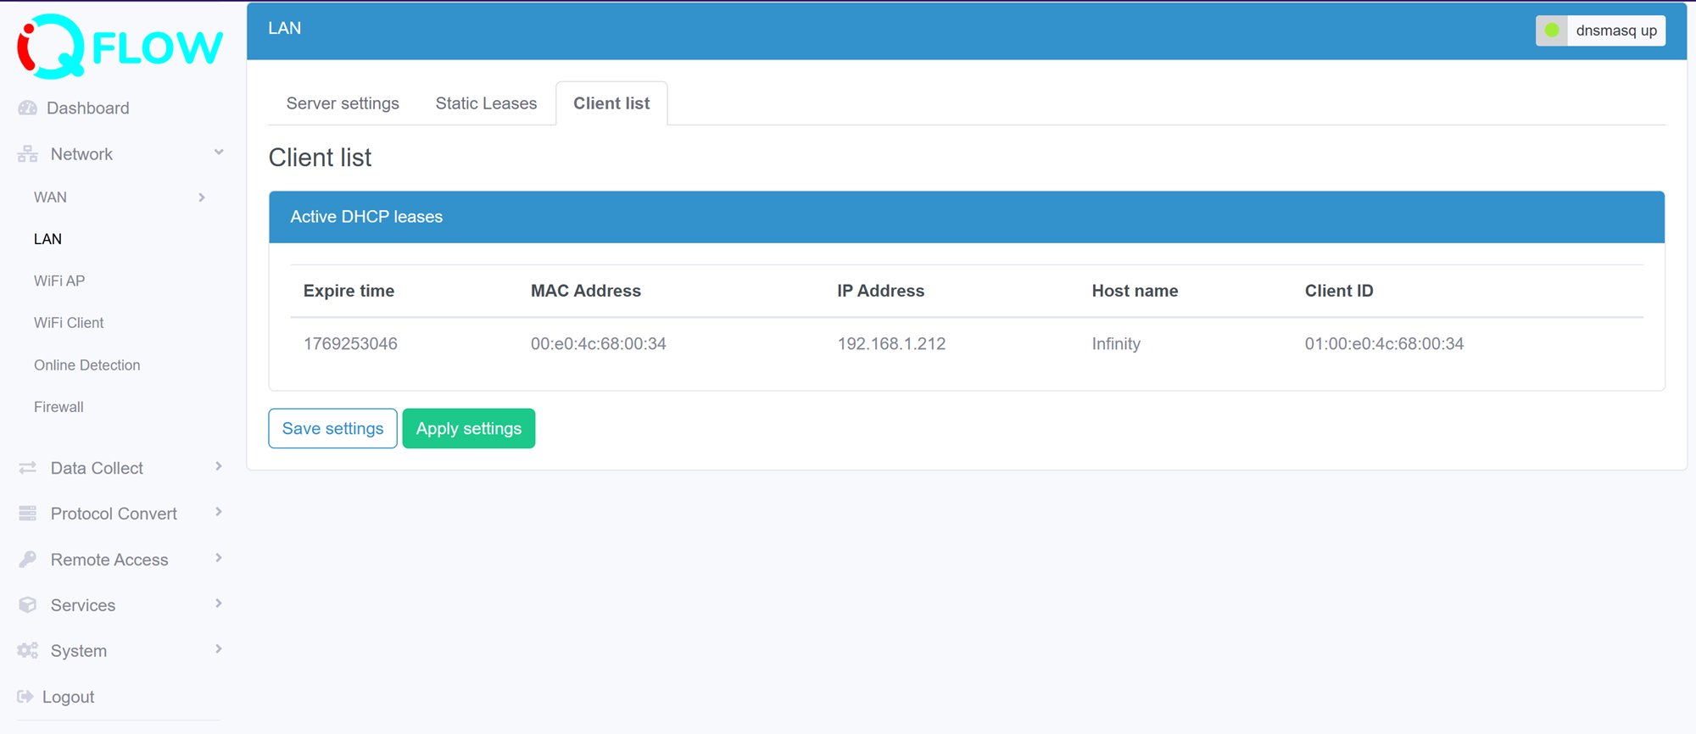Expand the System chevron
Image resolution: width=1696 pixels, height=734 pixels.
pyautogui.click(x=219, y=649)
